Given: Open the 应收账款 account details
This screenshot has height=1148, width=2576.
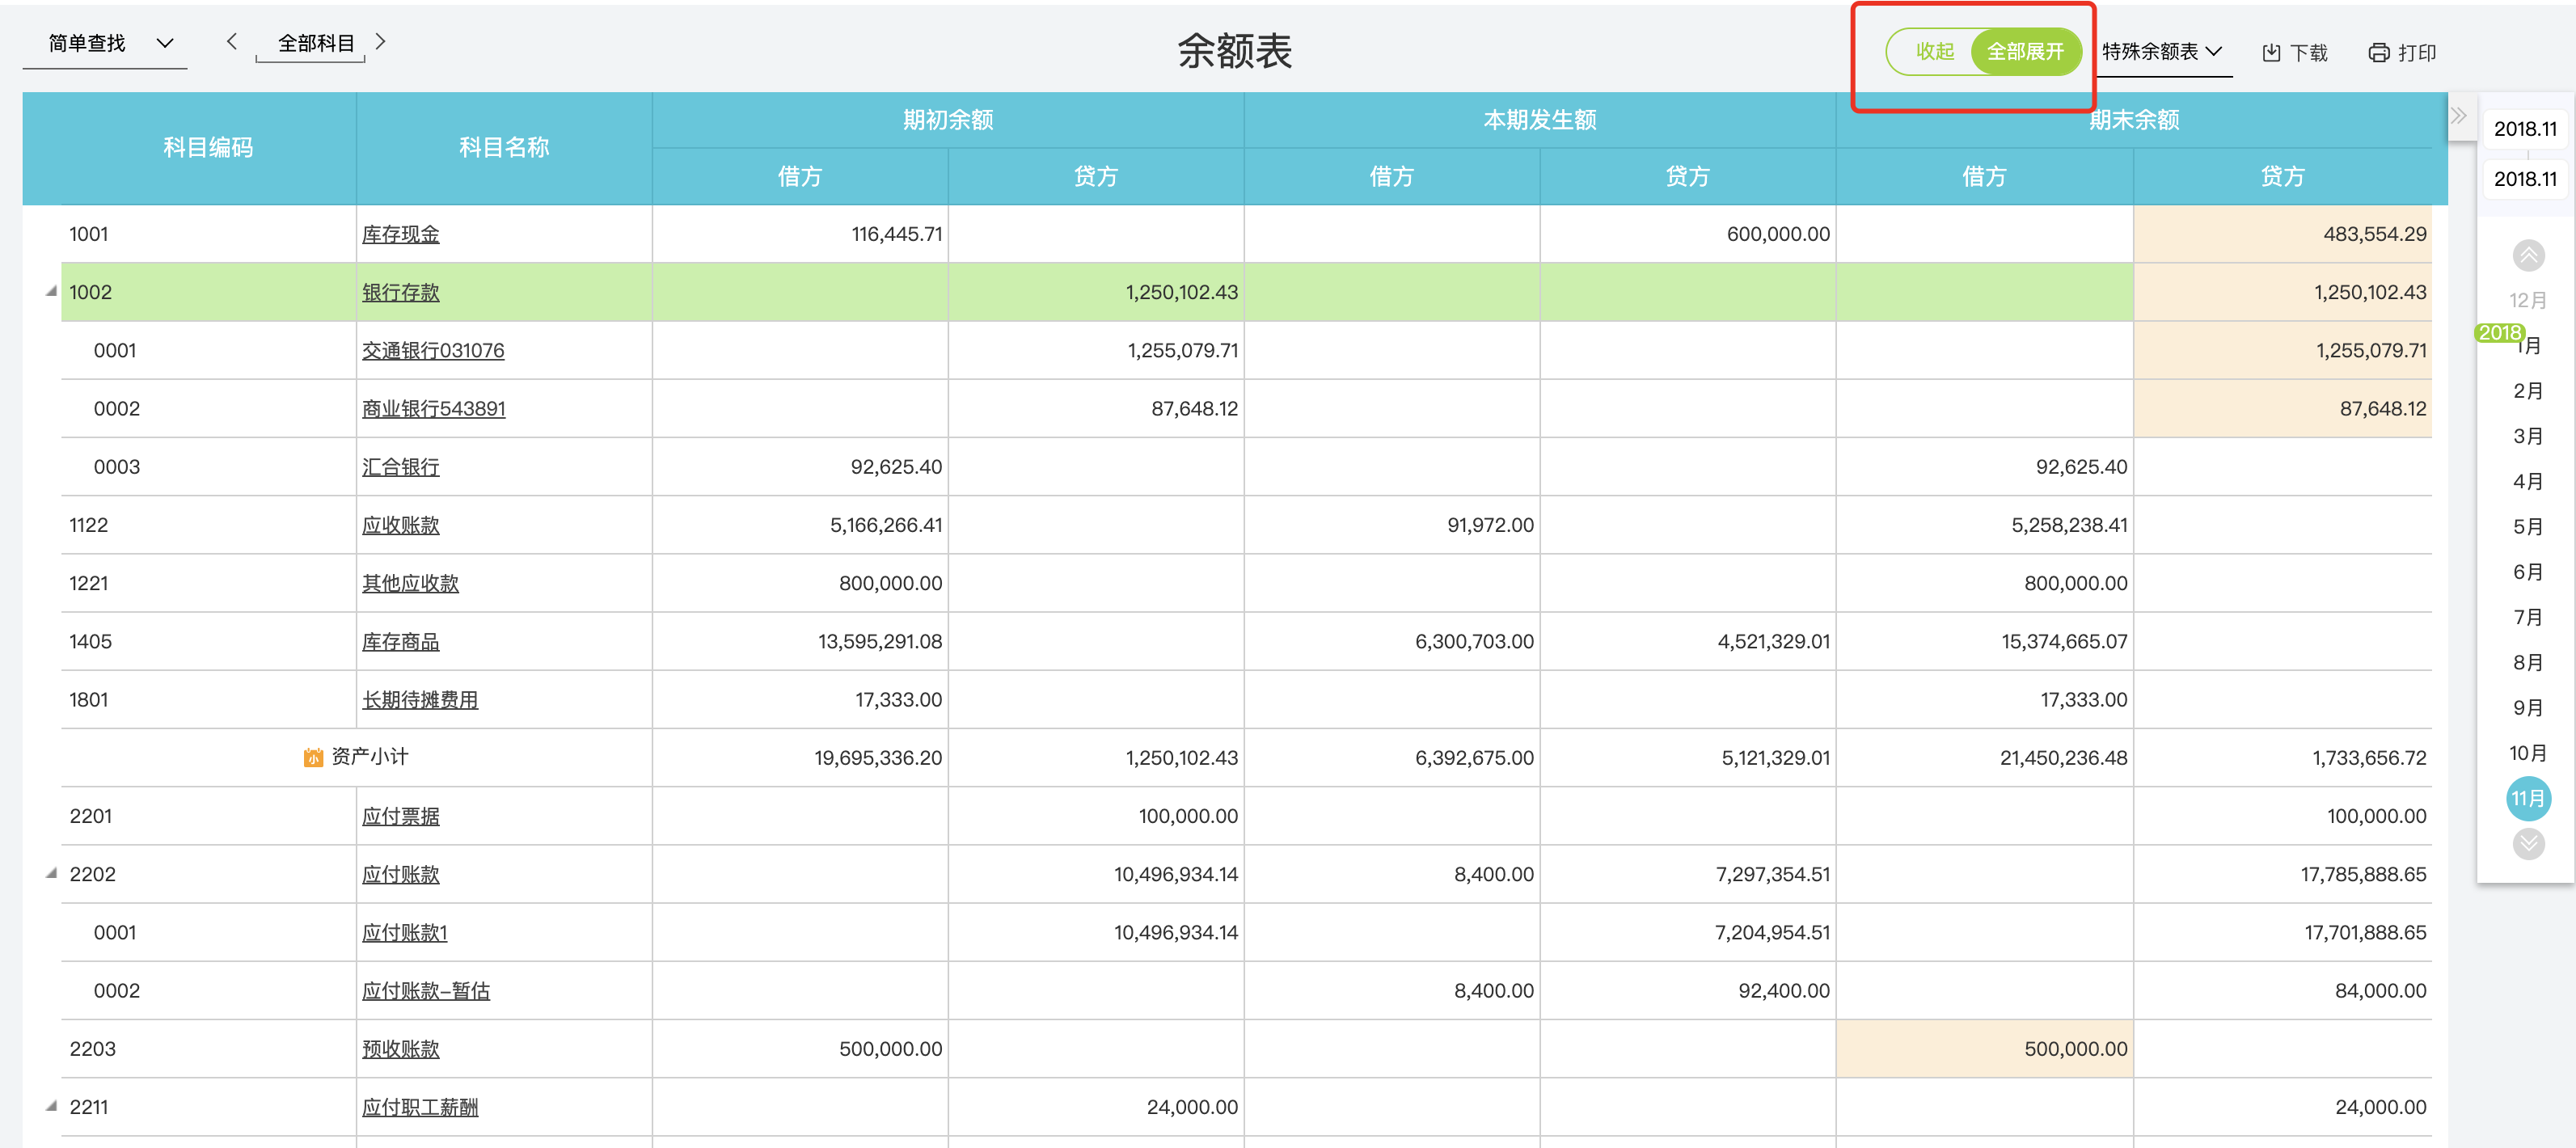Looking at the screenshot, I should (x=399, y=524).
